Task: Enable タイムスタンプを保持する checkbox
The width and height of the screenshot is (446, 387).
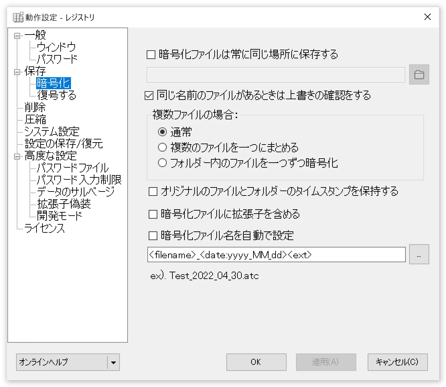Action: point(153,191)
